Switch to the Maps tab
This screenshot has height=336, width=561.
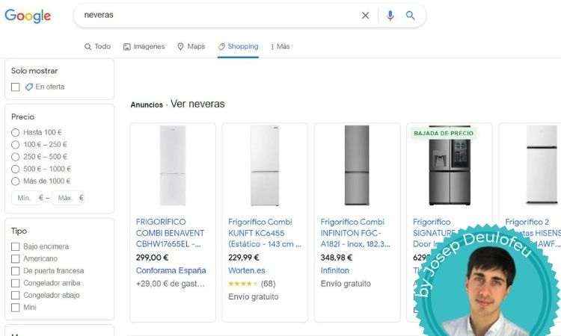(x=191, y=46)
